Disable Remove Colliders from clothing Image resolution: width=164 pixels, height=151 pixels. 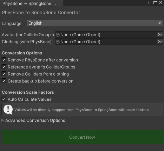[x=4, y=74]
